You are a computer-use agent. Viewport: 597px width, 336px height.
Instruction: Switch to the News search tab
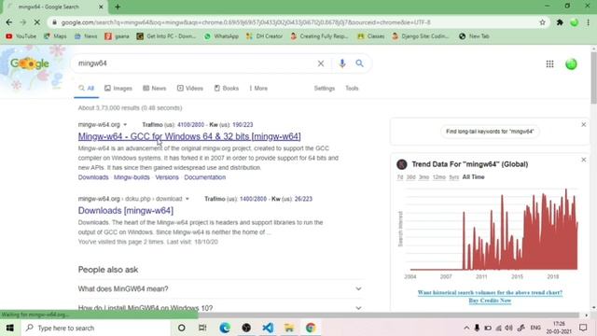click(154, 89)
